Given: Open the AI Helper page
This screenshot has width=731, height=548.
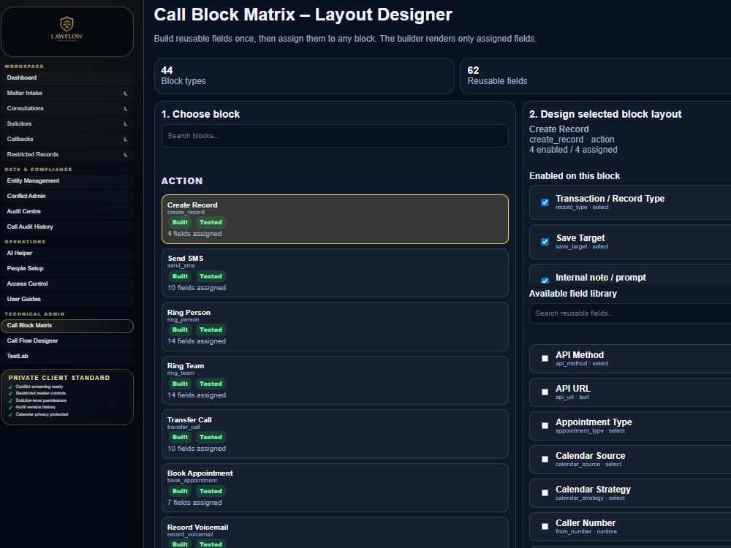Looking at the screenshot, I should click(67, 253).
